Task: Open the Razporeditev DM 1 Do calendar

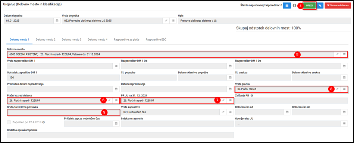Action: (344, 66)
